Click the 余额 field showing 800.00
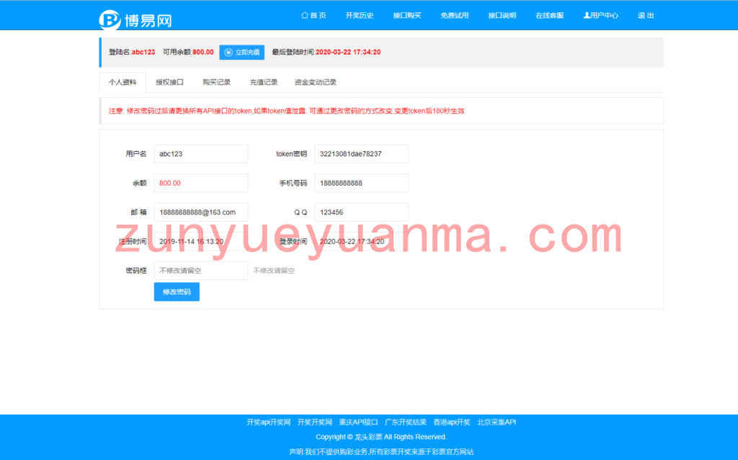Image resolution: width=738 pixels, height=460 pixels. click(x=201, y=183)
